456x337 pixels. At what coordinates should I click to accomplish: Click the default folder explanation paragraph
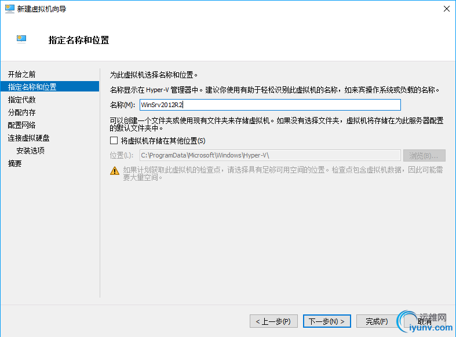pyautogui.click(x=276, y=124)
